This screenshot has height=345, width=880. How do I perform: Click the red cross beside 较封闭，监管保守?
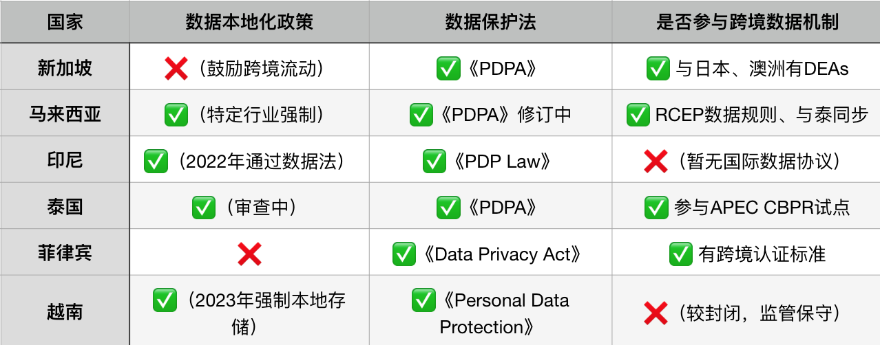(x=656, y=313)
